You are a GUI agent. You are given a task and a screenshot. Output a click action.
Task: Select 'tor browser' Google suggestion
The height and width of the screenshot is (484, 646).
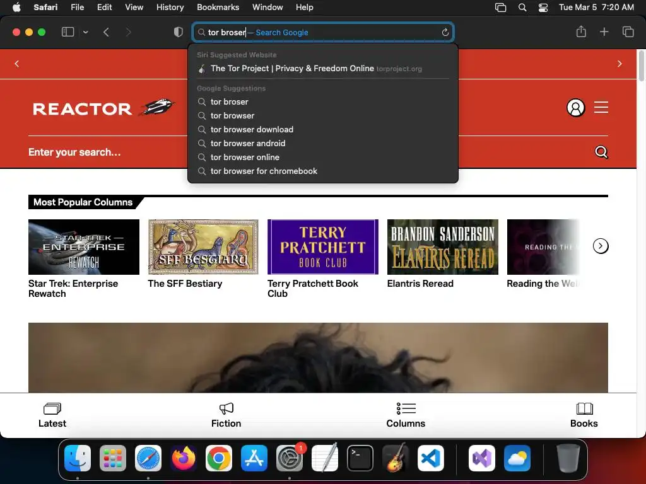[323, 116]
